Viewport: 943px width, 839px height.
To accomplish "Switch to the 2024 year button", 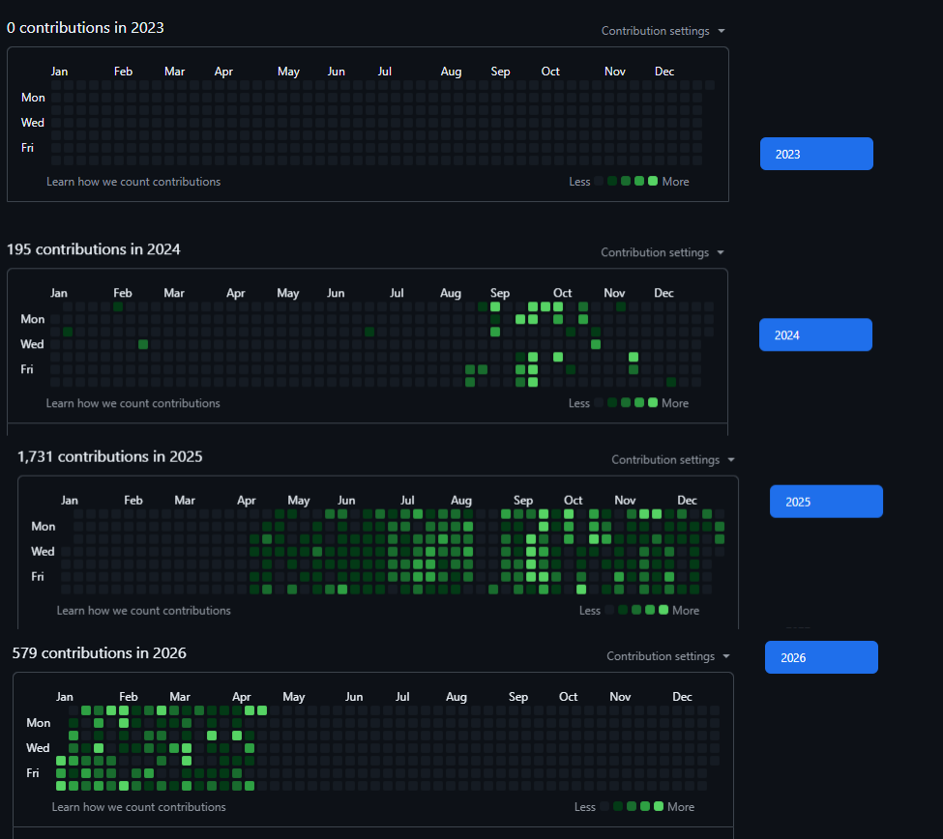I will [x=815, y=335].
